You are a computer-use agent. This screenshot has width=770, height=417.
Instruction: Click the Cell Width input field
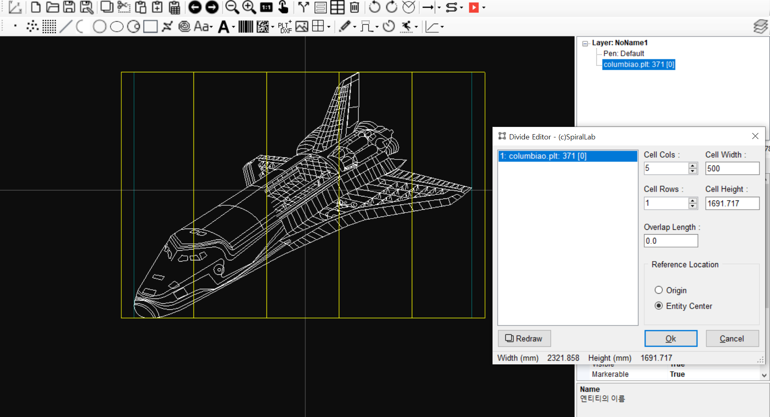click(732, 168)
